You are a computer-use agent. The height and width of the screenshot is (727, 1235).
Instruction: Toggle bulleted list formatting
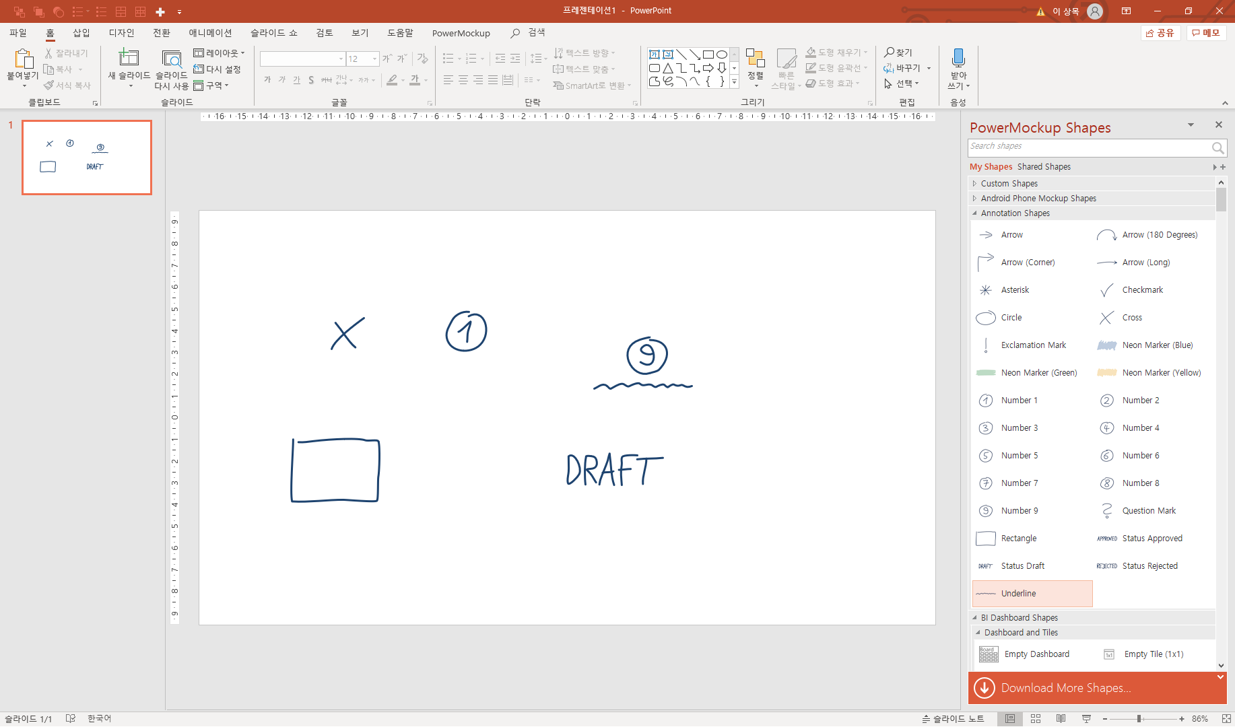coord(448,59)
